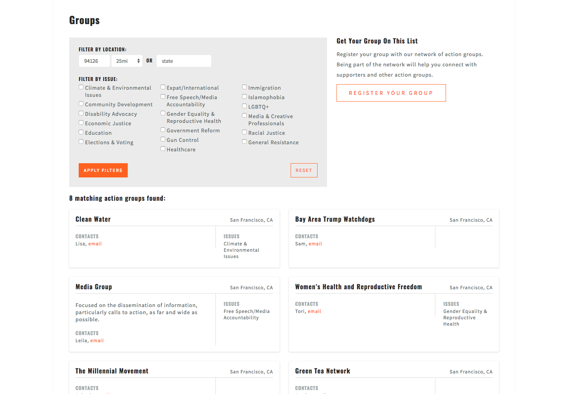This screenshot has height=394, width=569.
Task: Click Leila's email link in Media Group
Action: [x=97, y=341]
